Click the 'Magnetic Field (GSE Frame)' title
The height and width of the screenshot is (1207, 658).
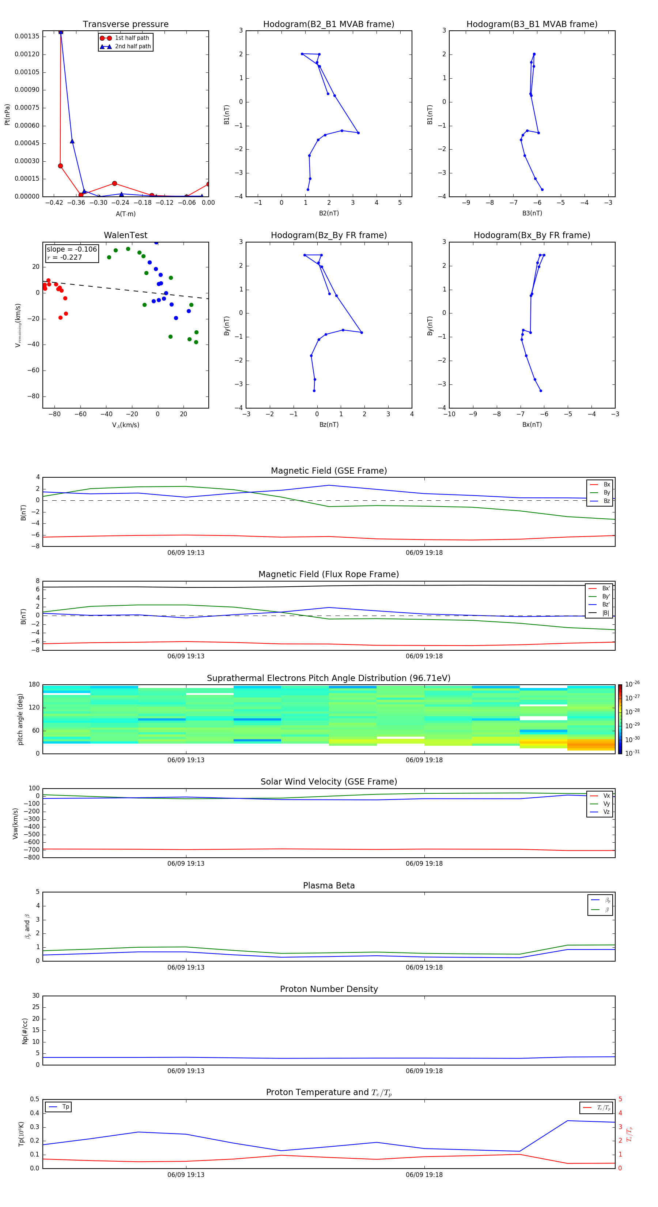click(329, 471)
